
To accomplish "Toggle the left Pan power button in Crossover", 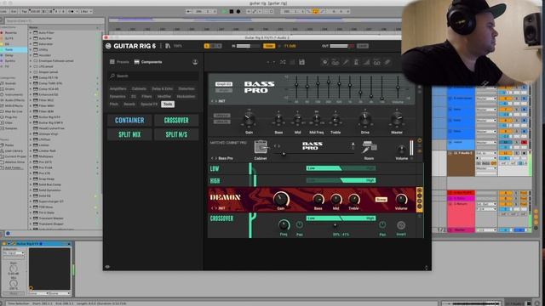I will (x=299, y=225).
